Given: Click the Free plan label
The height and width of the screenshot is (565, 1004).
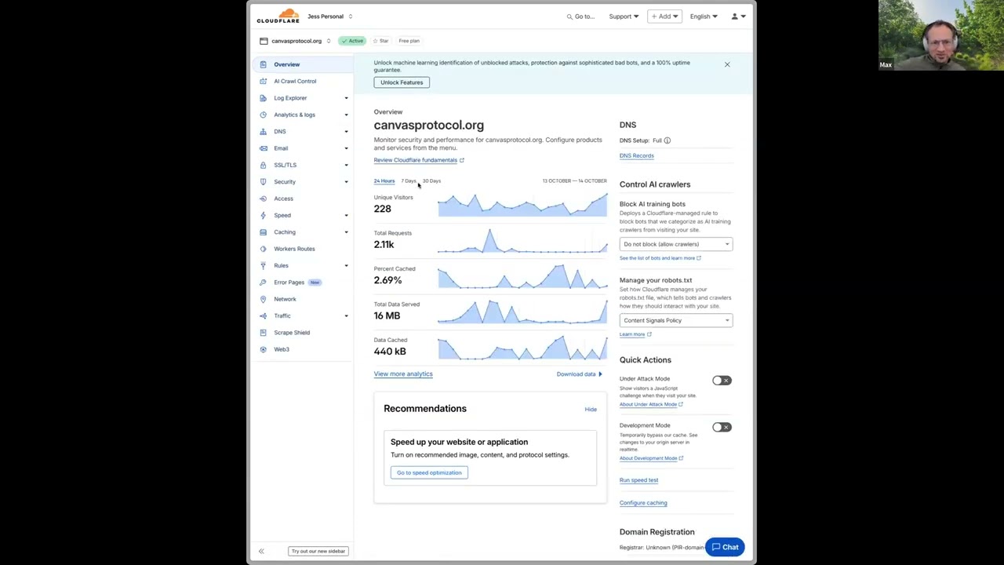Looking at the screenshot, I should (x=409, y=41).
